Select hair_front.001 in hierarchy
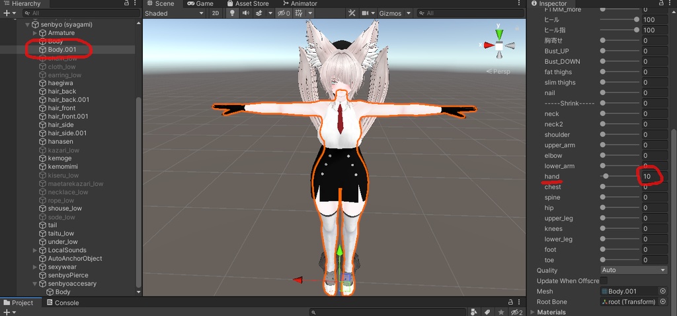The height and width of the screenshot is (316, 677). click(x=67, y=116)
